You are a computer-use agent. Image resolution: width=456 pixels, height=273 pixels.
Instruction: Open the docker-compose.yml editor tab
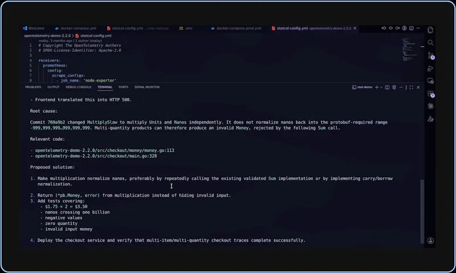[x=76, y=28]
